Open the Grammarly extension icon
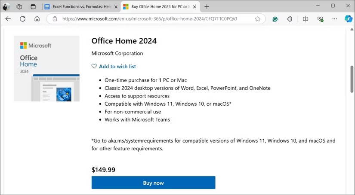 tap(275, 19)
